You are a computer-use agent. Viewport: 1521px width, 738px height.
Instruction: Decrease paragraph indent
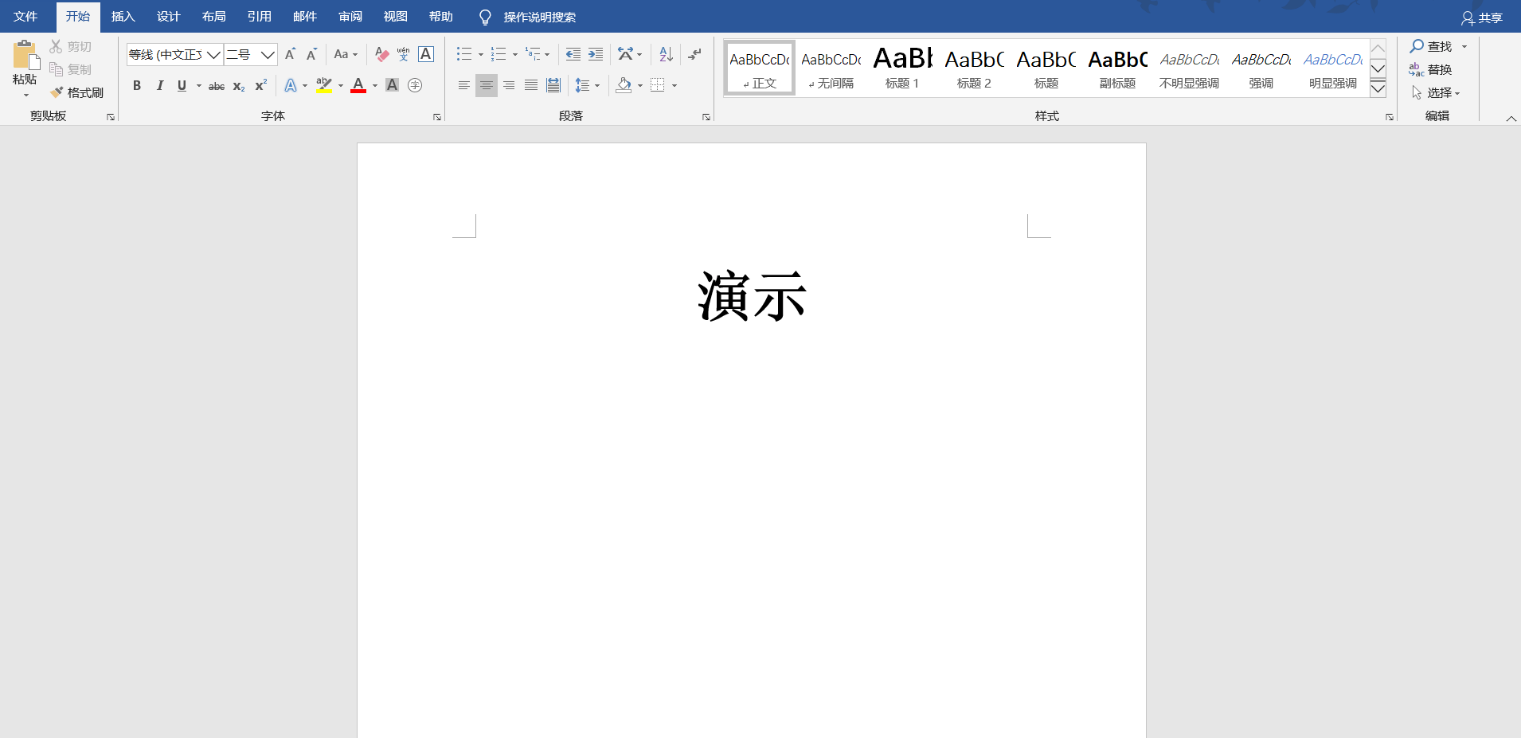[573, 54]
